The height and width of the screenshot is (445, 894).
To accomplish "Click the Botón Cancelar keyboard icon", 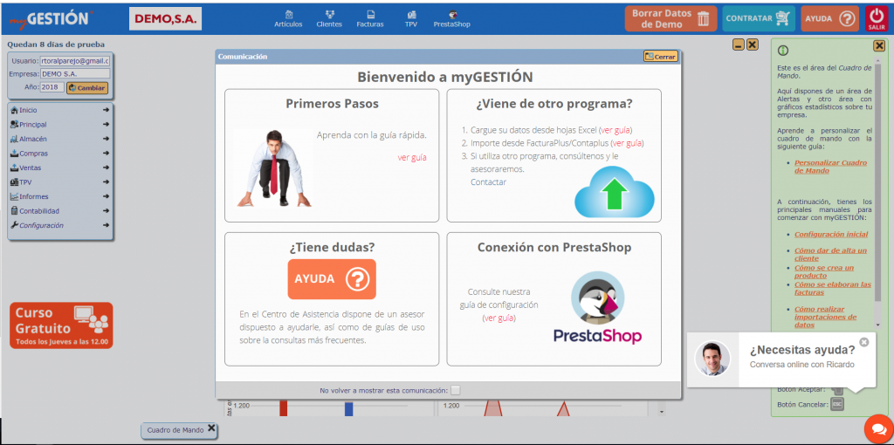I will point(837,404).
